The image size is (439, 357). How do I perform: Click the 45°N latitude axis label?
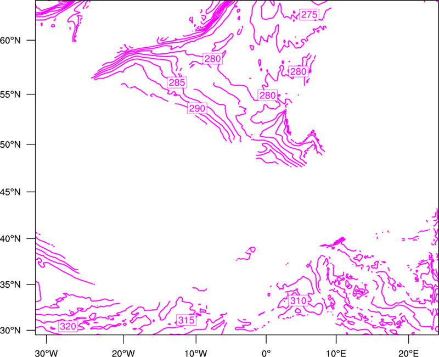(10, 192)
